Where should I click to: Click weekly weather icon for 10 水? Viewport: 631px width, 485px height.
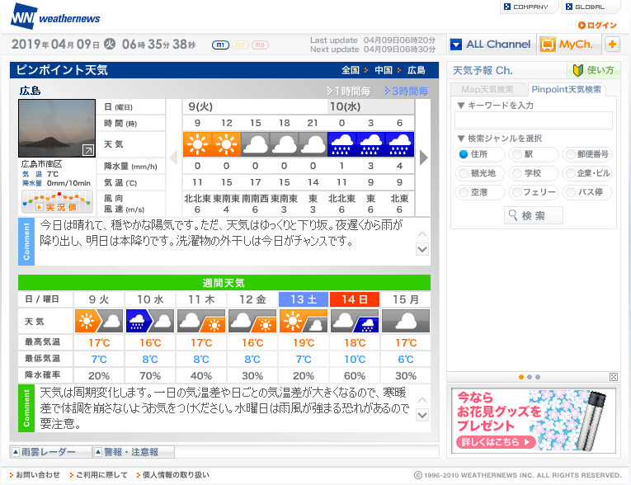150,321
